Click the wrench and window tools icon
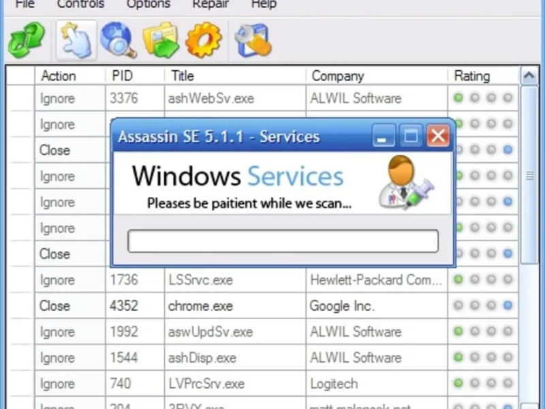 click(253, 40)
